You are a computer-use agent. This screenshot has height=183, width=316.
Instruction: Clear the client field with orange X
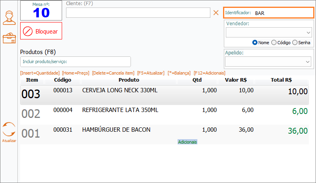(x=216, y=13)
